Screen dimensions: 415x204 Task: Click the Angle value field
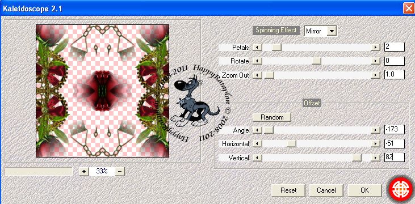coord(395,129)
